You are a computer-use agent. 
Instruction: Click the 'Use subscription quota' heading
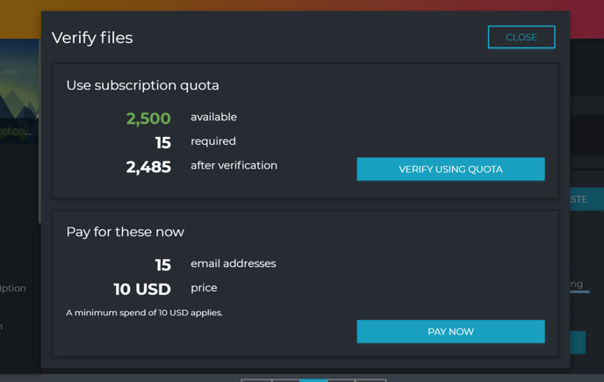coord(142,85)
